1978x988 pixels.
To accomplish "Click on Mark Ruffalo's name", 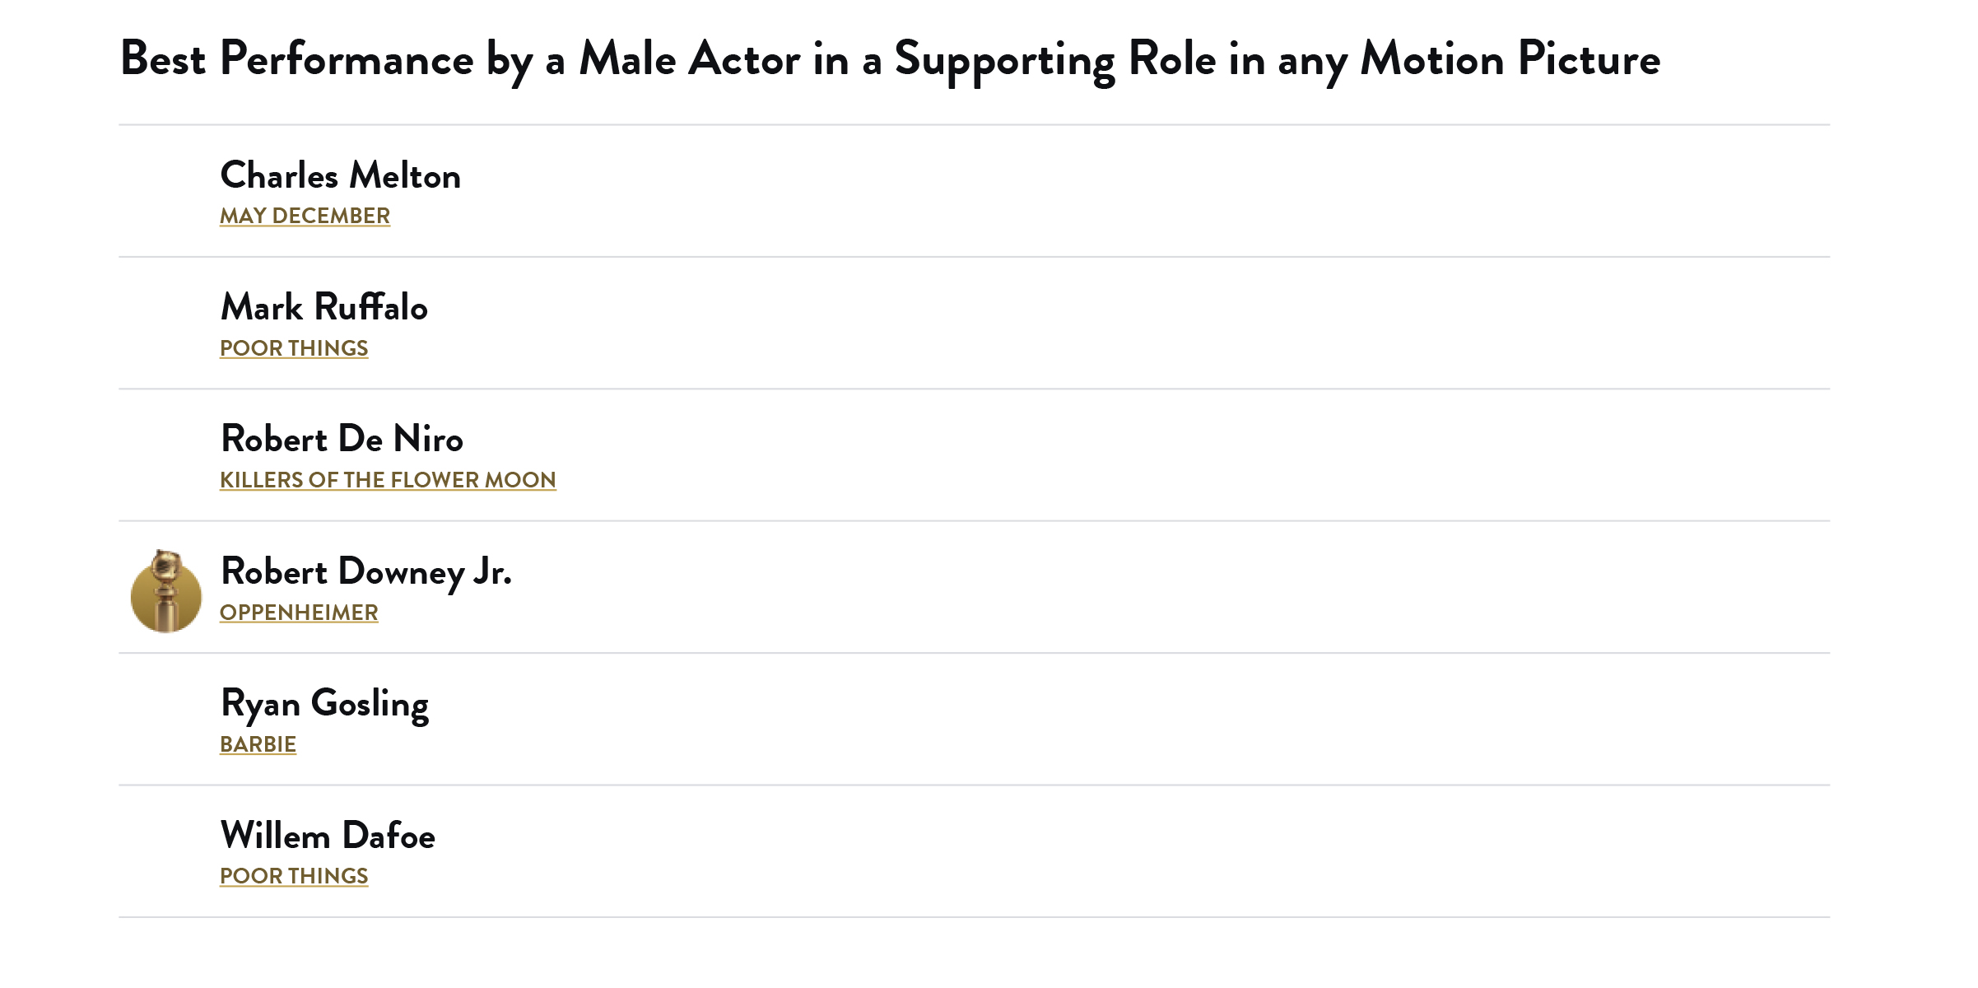I will click(324, 308).
